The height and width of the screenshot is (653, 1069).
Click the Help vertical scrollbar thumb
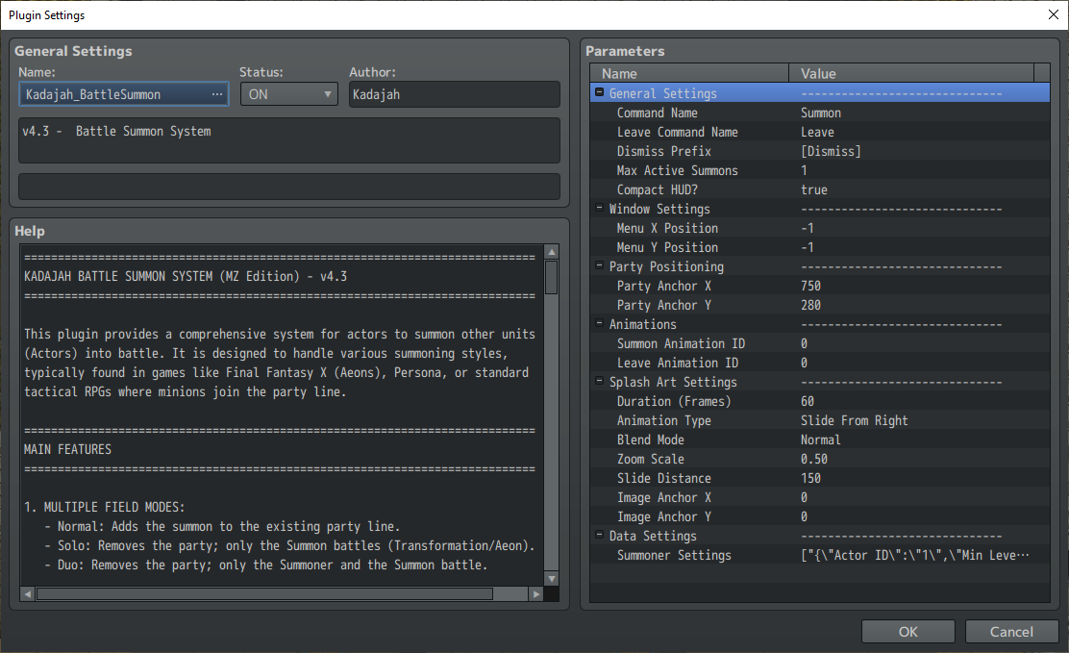point(552,277)
